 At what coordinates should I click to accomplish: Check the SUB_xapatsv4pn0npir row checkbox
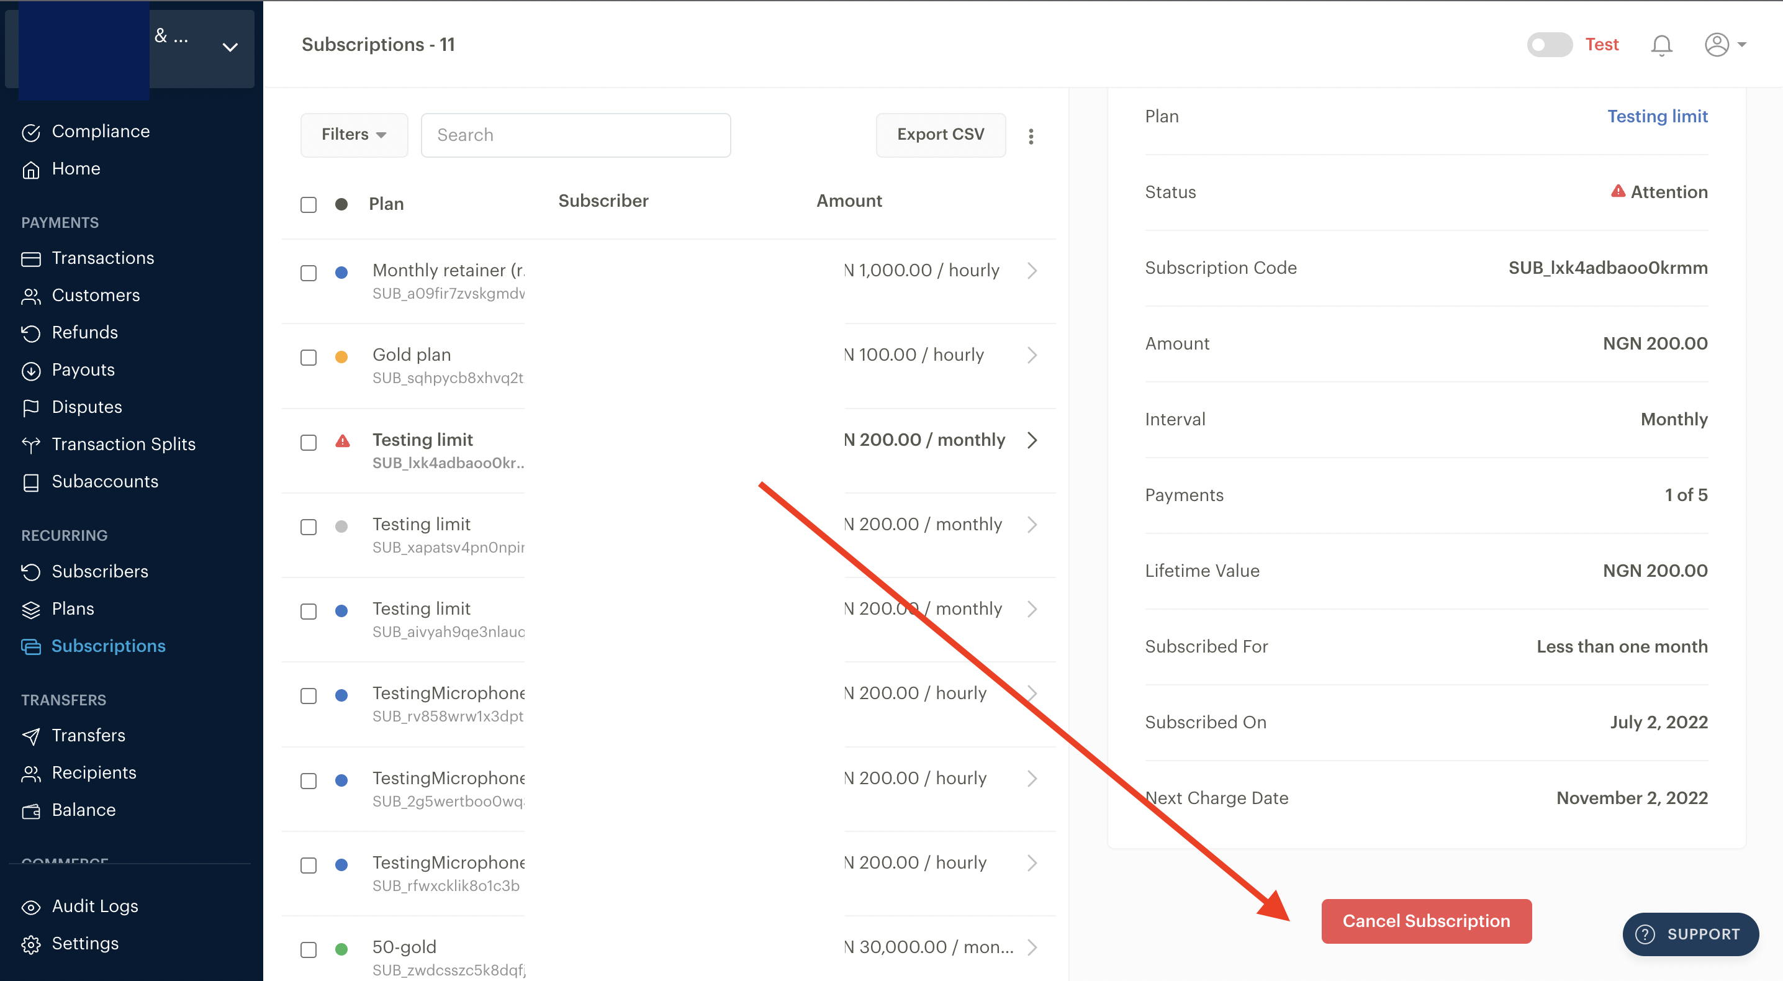308,528
